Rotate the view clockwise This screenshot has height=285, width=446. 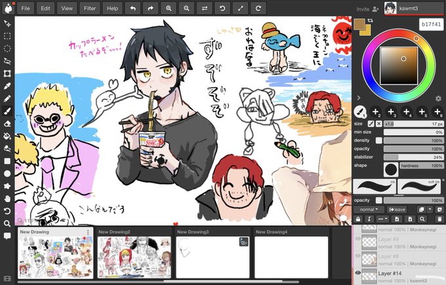tap(258, 9)
